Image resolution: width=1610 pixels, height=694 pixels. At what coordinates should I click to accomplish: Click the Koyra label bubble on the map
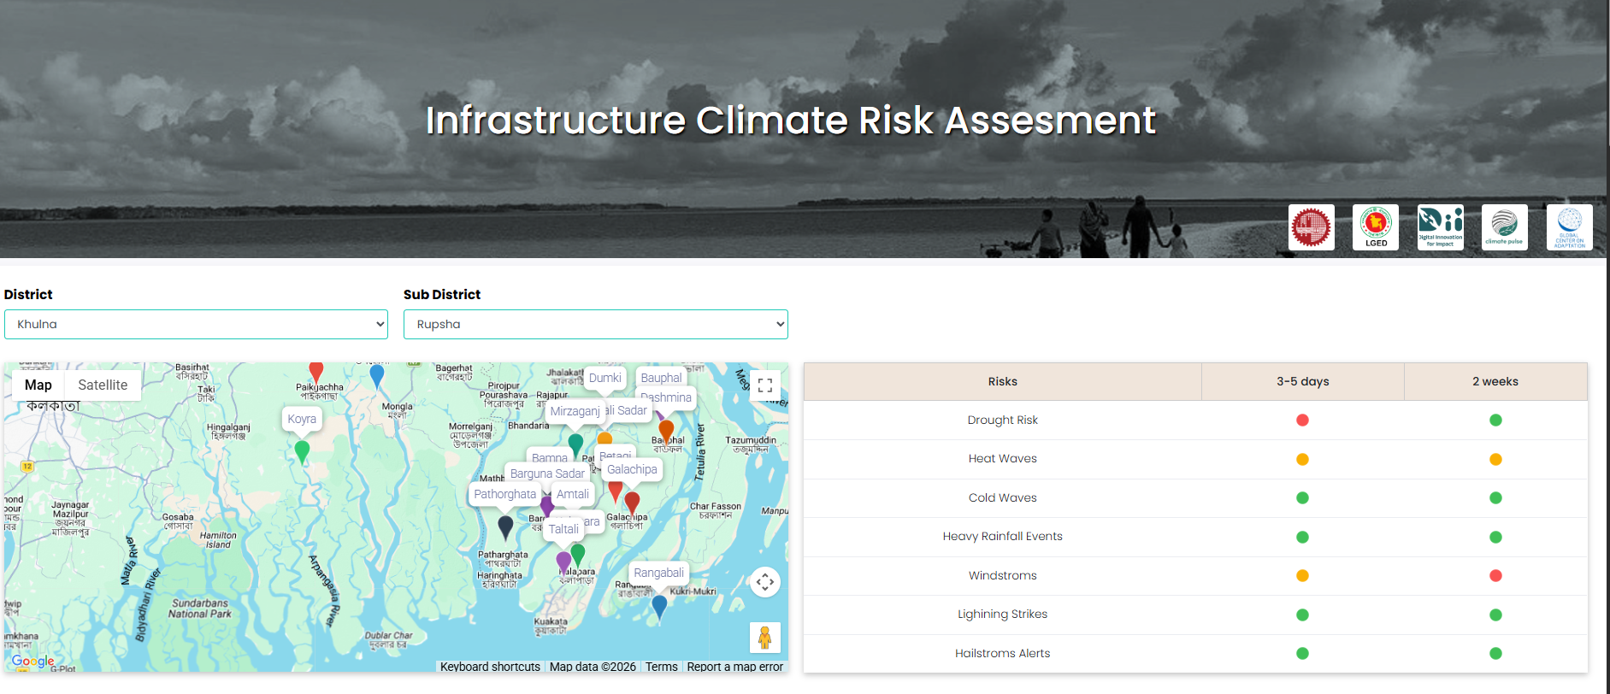coord(302,419)
